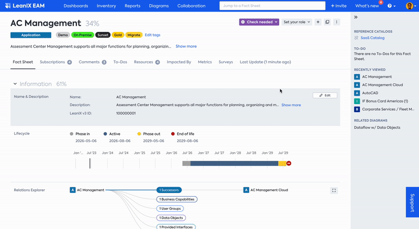Click the gray Phase in lifecycle segment

pyautogui.click(x=186, y=163)
